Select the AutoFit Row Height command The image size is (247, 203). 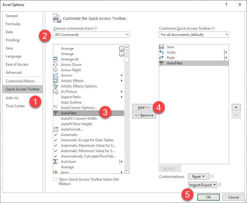pyautogui.click(x=89, y=124)
